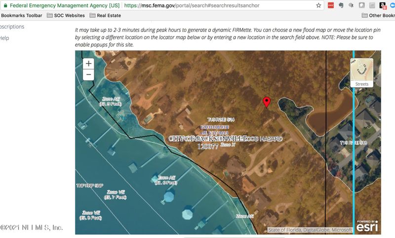Open the Real Estate bookmarks folder
The height and width of the screenshot is (238, 395).
coord(105,15)
